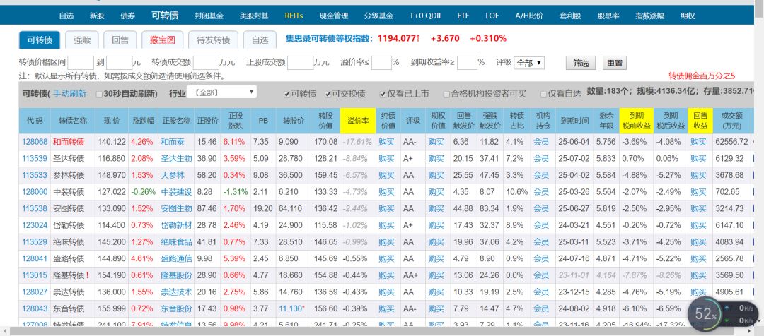Sort by the 涨跌幅 column header

point(143,121)
